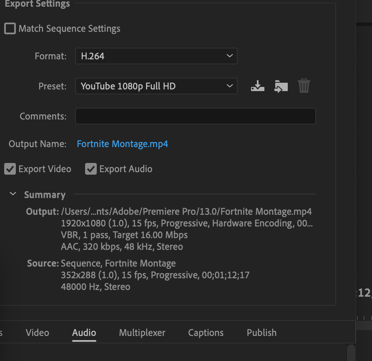Enable Match Sequence Settings checkbox
Image resolution: width=372 pixels, height=361 pixels.
pyautogui.click(x=10, y=29)
